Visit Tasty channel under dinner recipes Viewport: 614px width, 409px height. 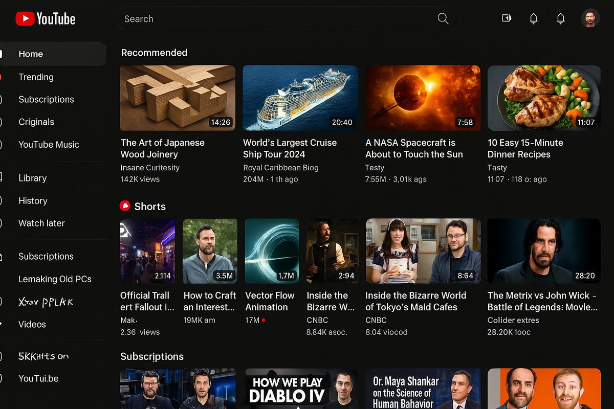pos(497,168)
